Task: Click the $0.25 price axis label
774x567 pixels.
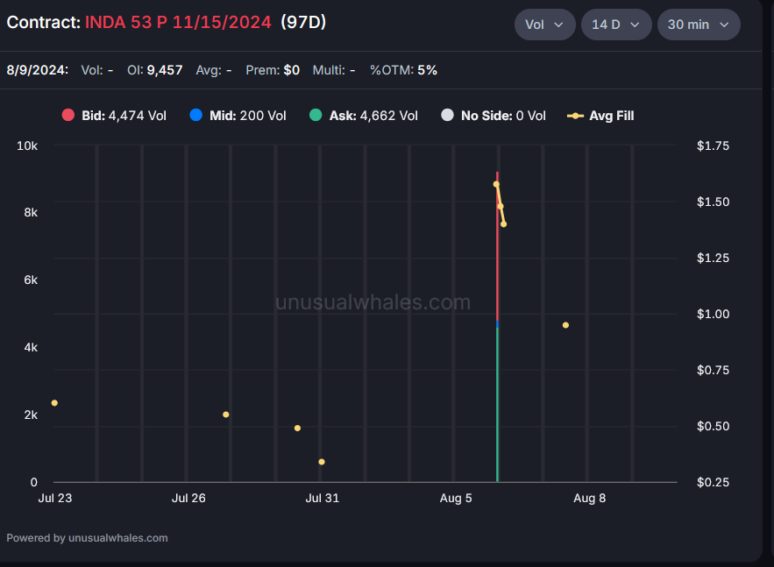Action: [713, 482]
